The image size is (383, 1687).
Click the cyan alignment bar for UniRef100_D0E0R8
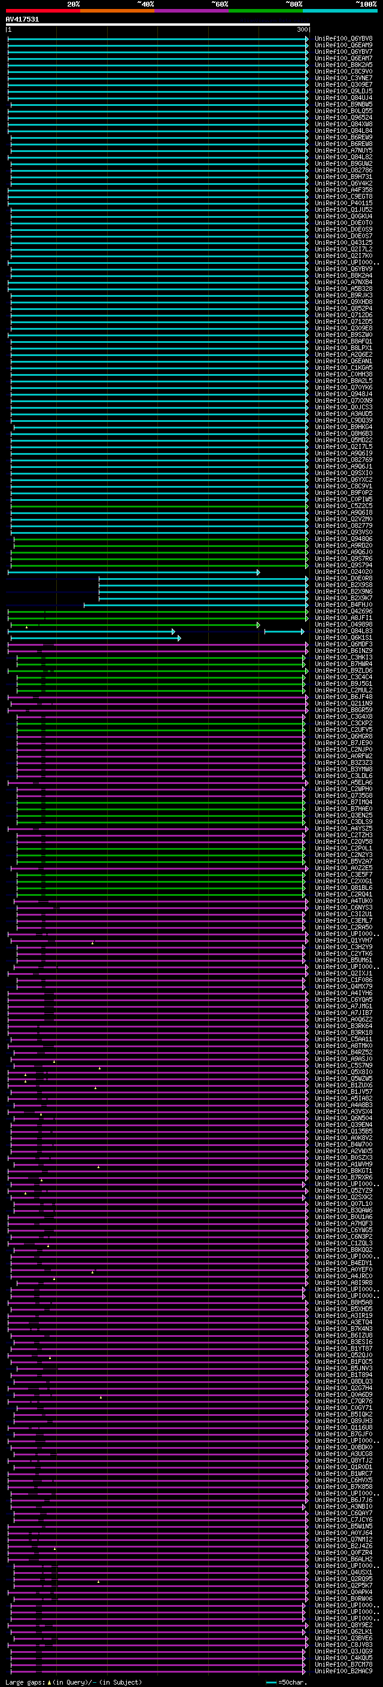[203, 579]
